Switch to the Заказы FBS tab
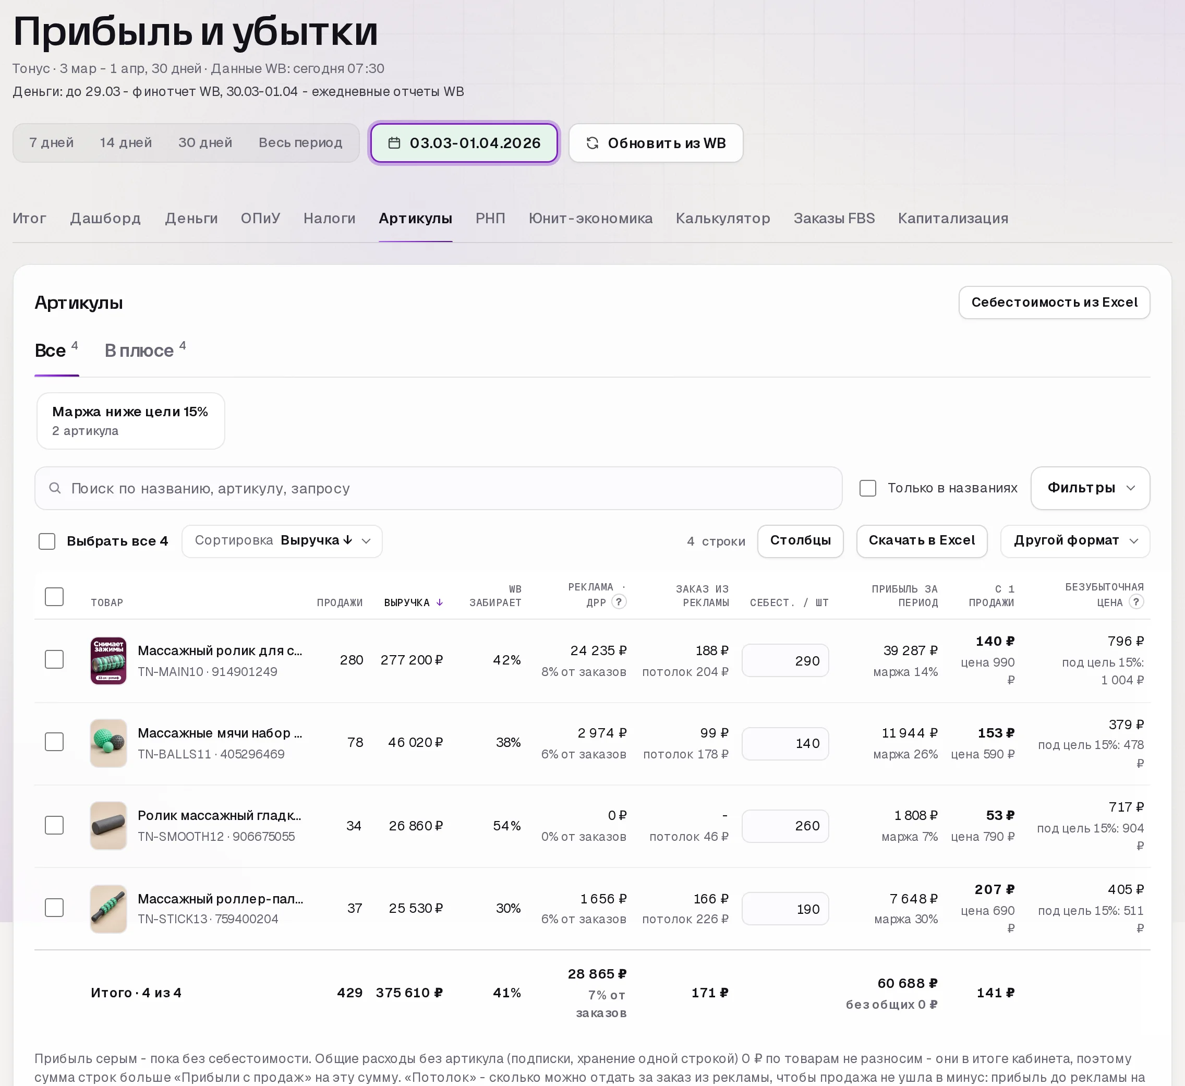This screenshot has height=1086, width=1185. point(833,218)
